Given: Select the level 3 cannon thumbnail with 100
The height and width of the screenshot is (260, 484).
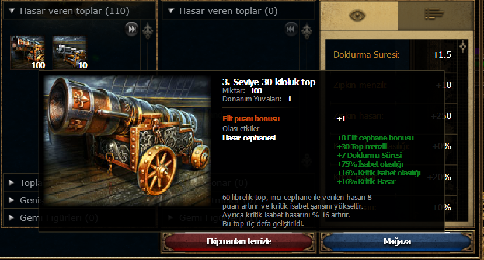Looking at the screenshot, I should (x=27, y=52).
